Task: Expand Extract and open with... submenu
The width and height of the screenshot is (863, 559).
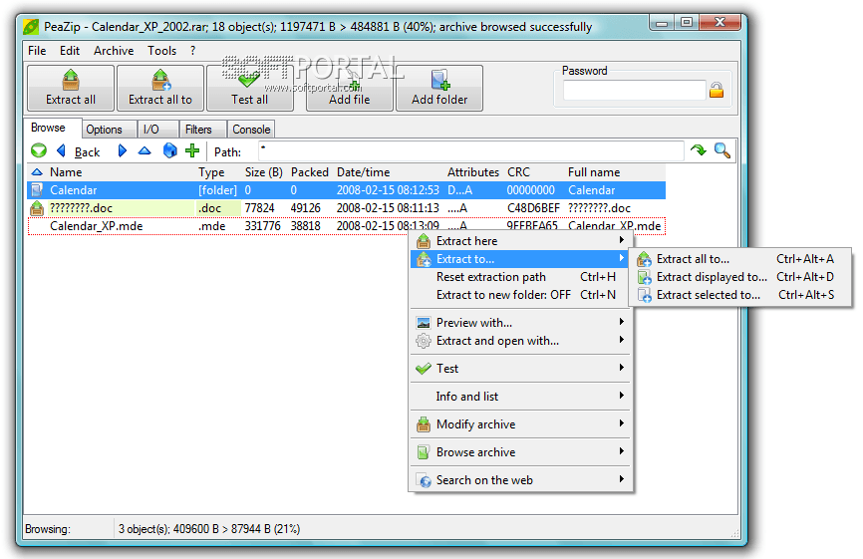Action: click(520, 341)
